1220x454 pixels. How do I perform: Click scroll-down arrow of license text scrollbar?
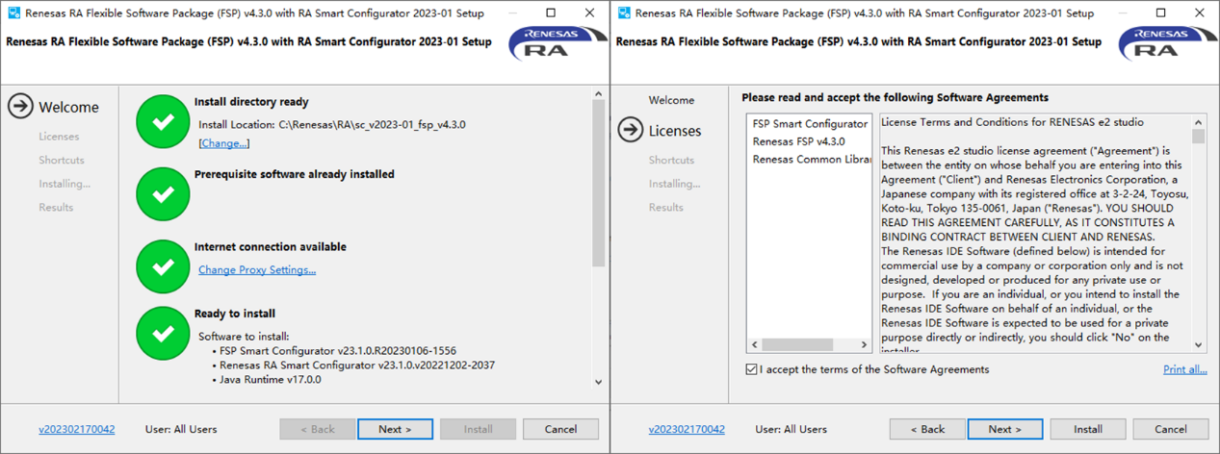coord(1199,344)
